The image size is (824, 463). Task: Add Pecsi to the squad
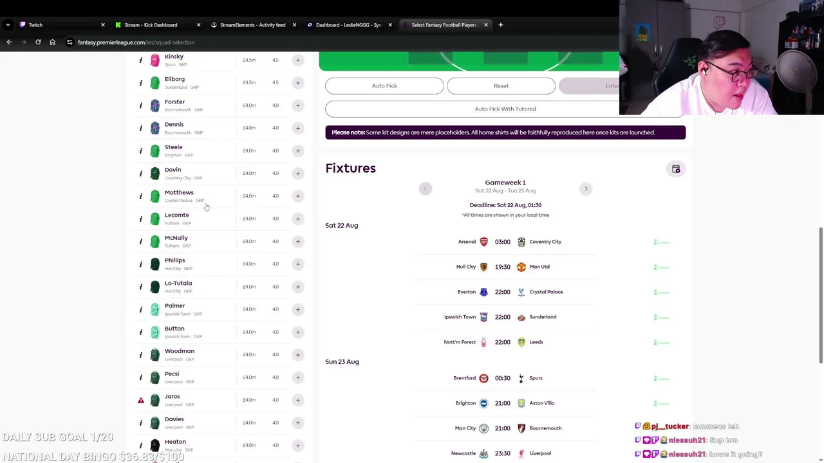point(297,377)
